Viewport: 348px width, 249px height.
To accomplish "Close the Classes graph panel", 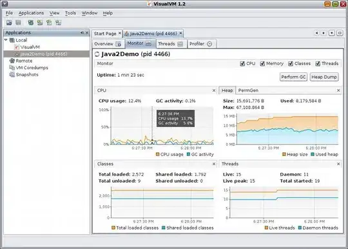I will point(214,164).
